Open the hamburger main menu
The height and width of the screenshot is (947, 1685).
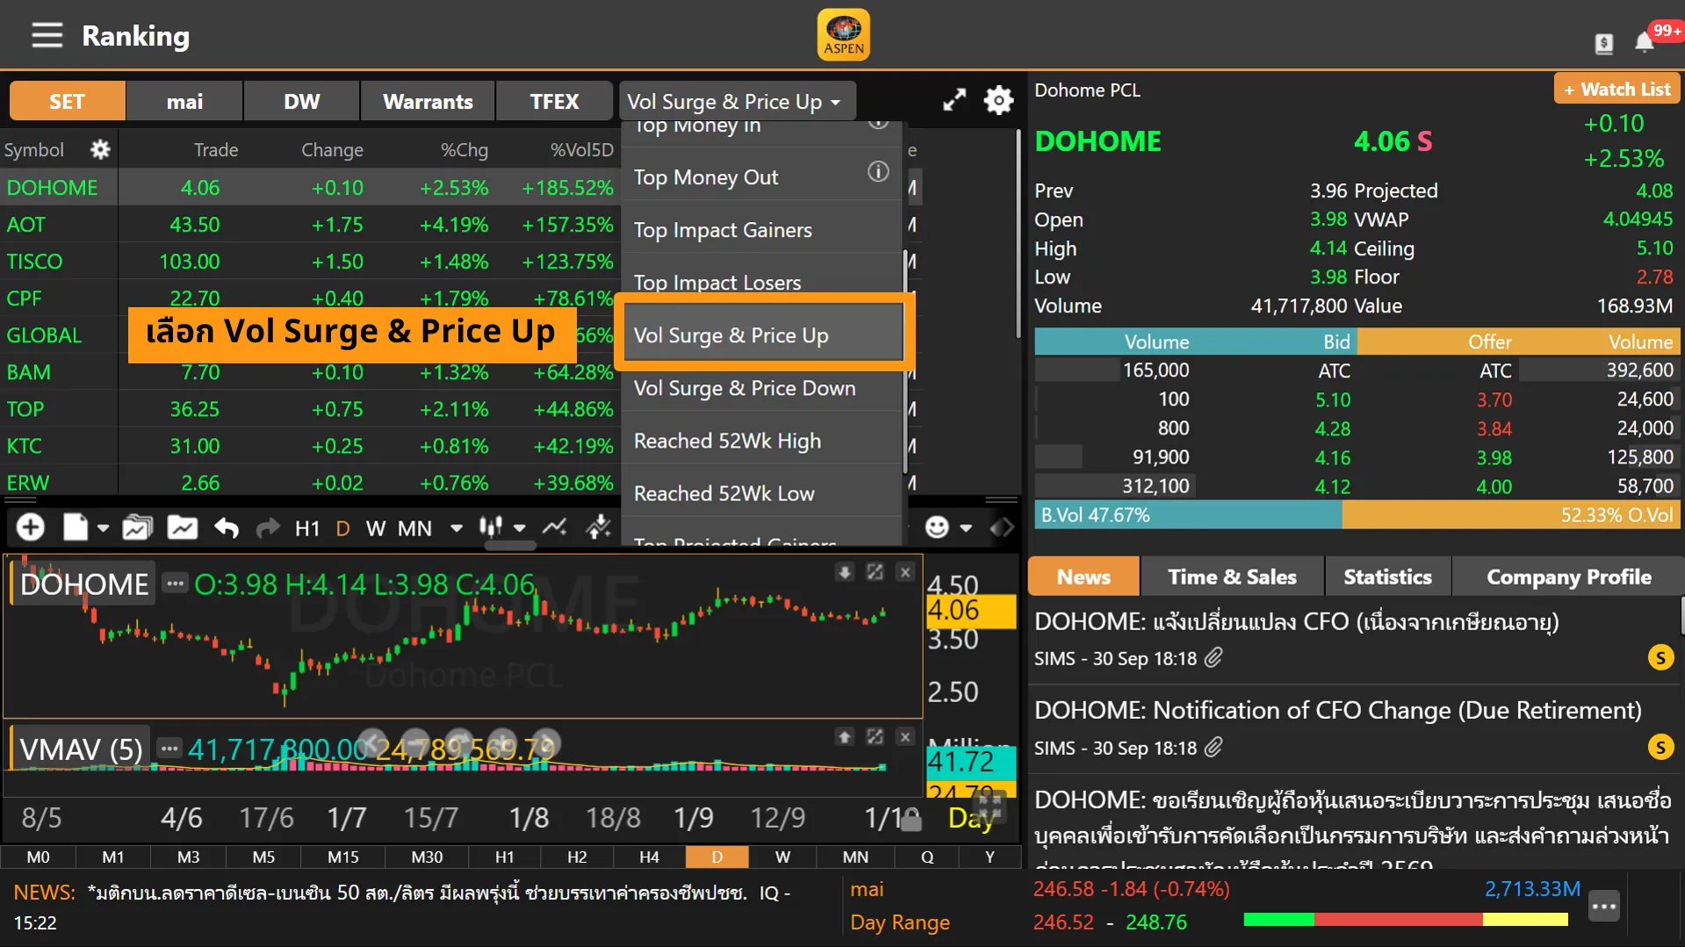pyautogui.click(x=47, y=36)
